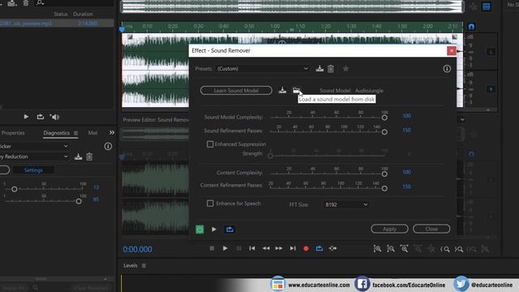Rewind audio in transport bar
Image resolution: width=519 pixels, height=292 pixels.
click(x=266, y=248)
